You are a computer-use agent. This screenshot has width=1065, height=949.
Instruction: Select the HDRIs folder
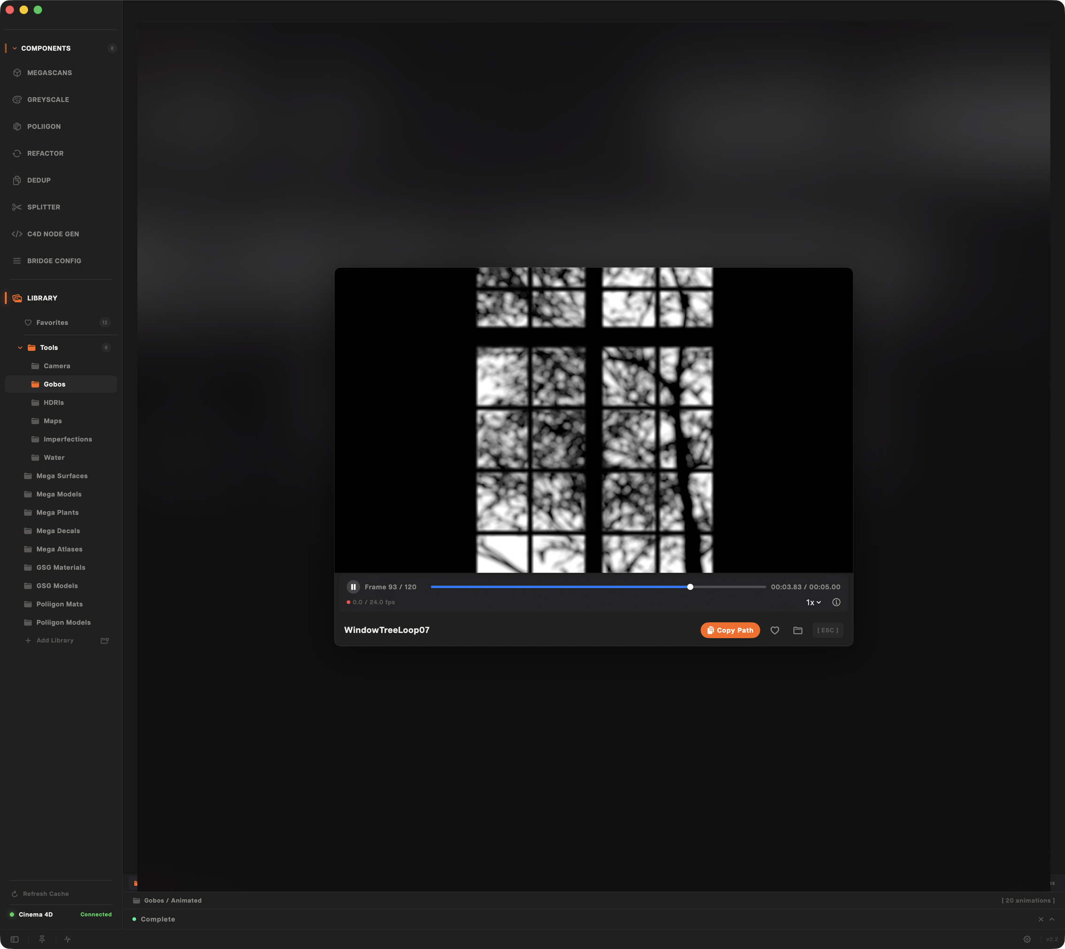pyautogui.click(x=54, y=403)
